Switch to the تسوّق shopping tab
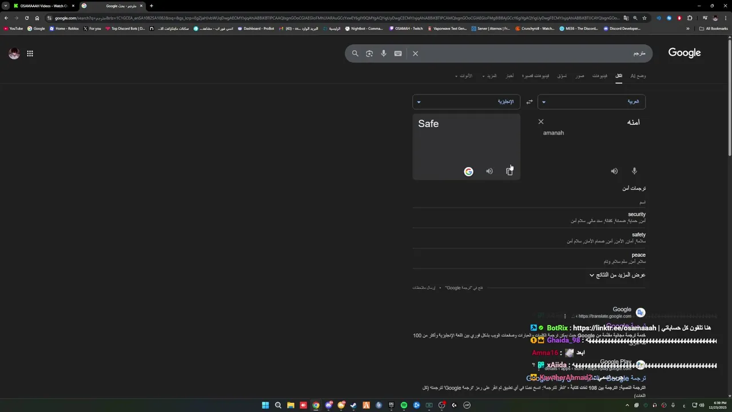 coord(562,76)
